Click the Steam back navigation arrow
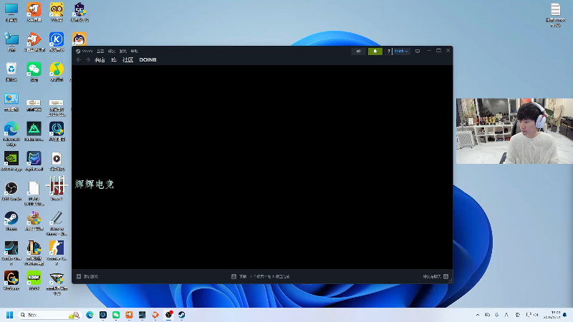 79,60
